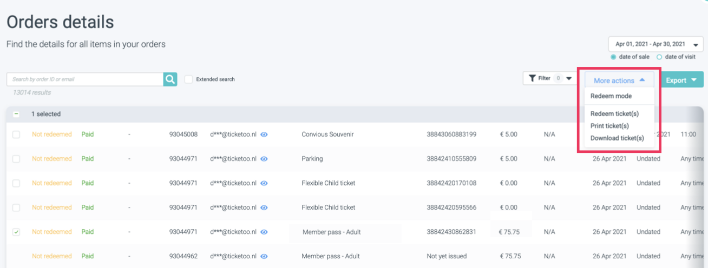Show email for order 93044962
This screenshot has width=708, height=268.
pos(264,256)
